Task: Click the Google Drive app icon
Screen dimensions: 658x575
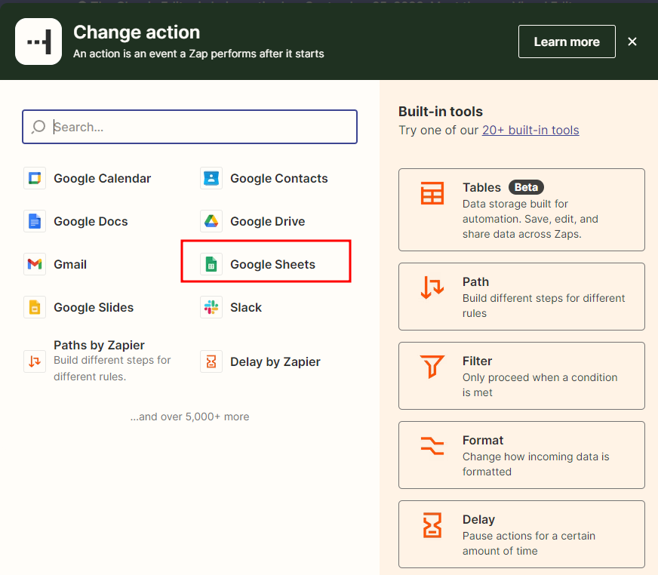Action: 211,221
